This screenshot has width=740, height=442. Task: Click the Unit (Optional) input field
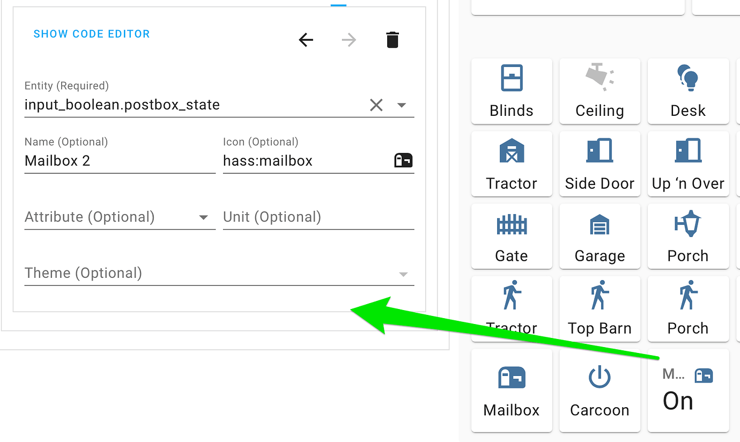click(295, 217)
